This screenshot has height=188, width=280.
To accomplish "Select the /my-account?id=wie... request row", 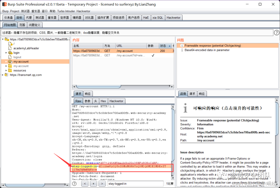I will click(123, 55).
